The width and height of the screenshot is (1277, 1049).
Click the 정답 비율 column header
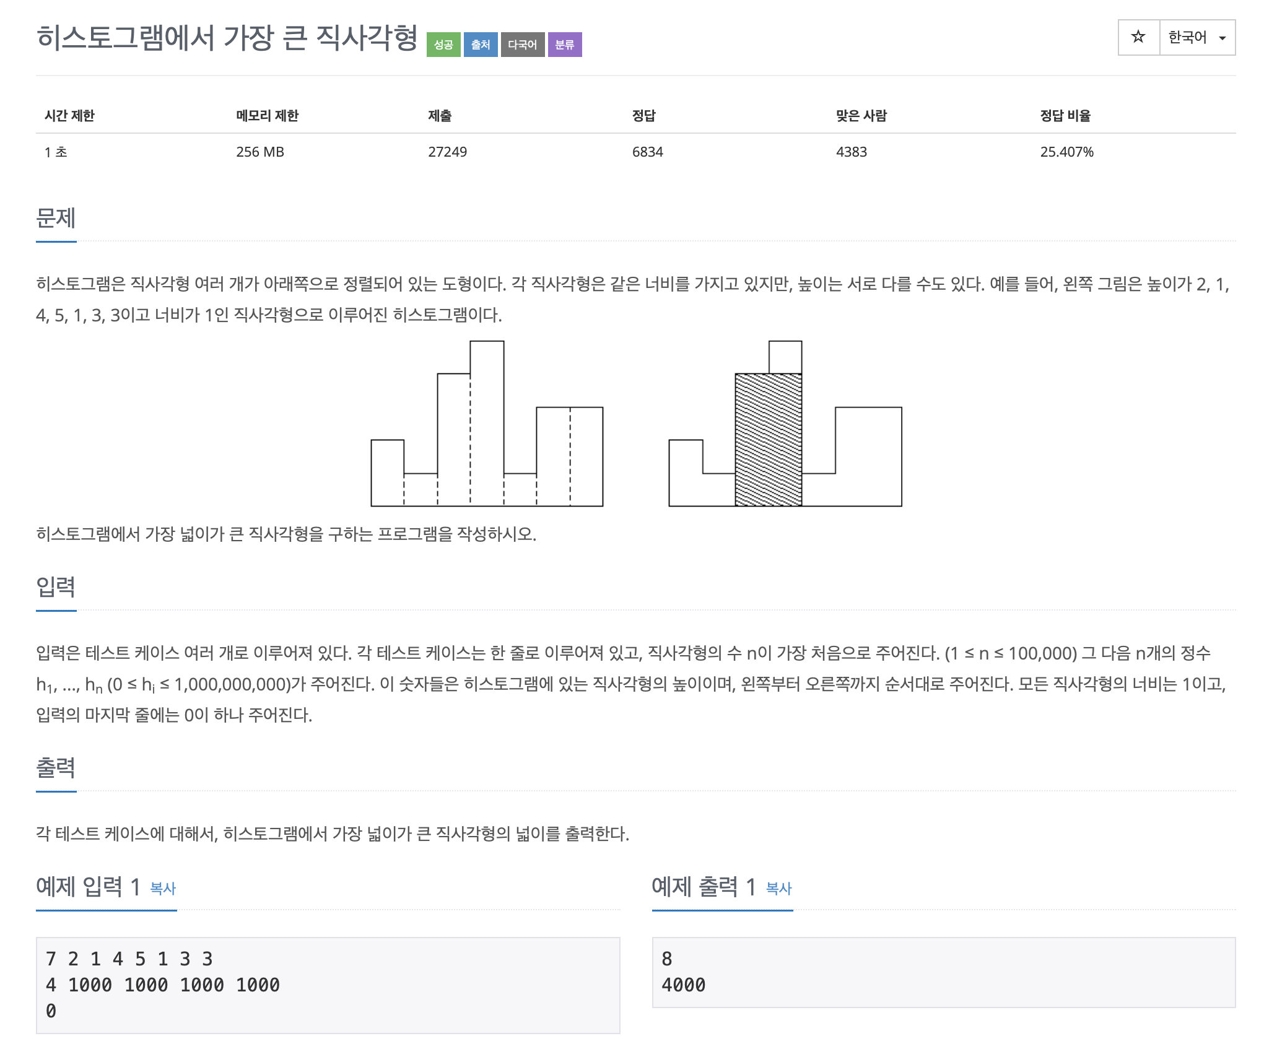pos(1065,116)
